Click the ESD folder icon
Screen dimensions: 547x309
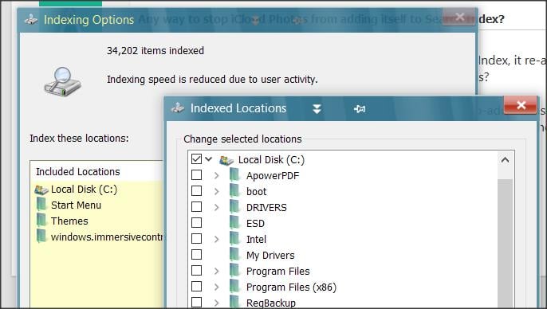tap(235, 223)
